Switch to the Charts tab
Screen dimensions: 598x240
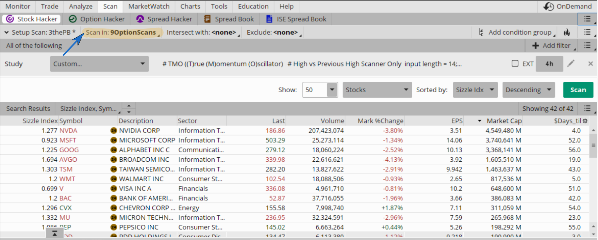pyautogui.click(x=190, y=6)
